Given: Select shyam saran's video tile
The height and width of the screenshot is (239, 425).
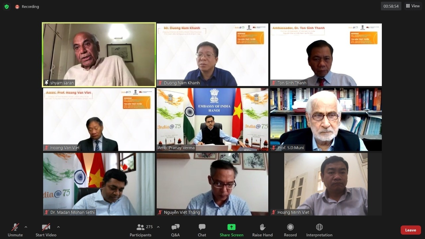Looking at the screenshot, I should click(99, 55).
